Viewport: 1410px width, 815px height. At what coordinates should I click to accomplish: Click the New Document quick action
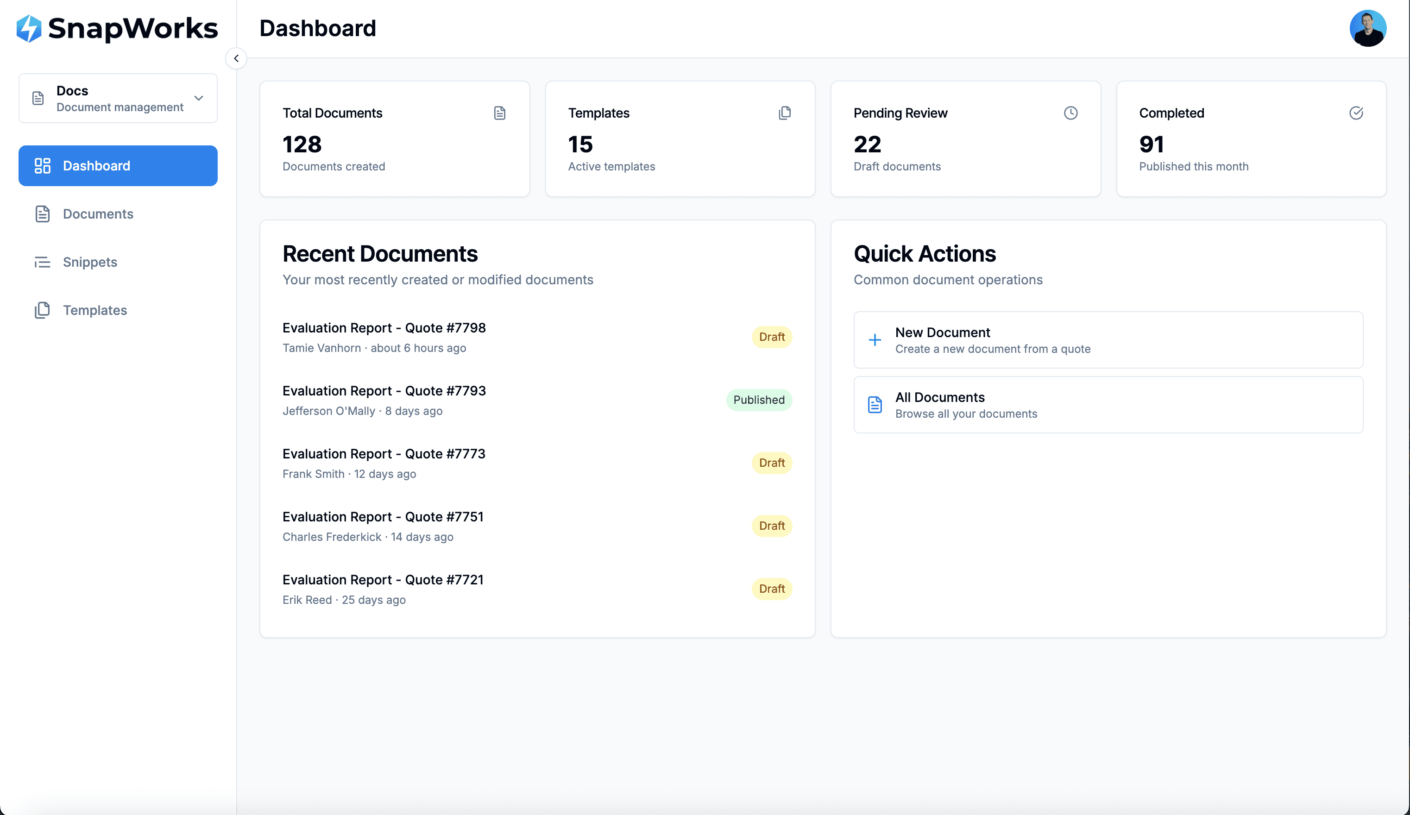coord(1108,339)
